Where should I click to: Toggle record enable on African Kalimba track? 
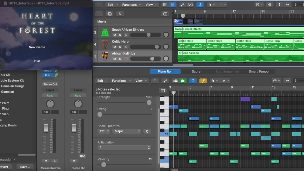[x=126, y=59]
